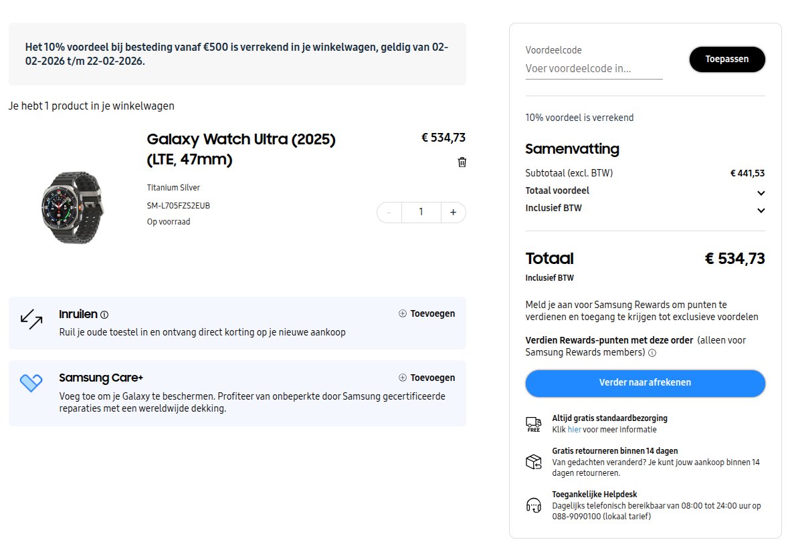Image resolution: width=796 pixels, height=546 pixels.
Task: Follow the 'hier' link for delivery information
Action: tap(574, 430)
